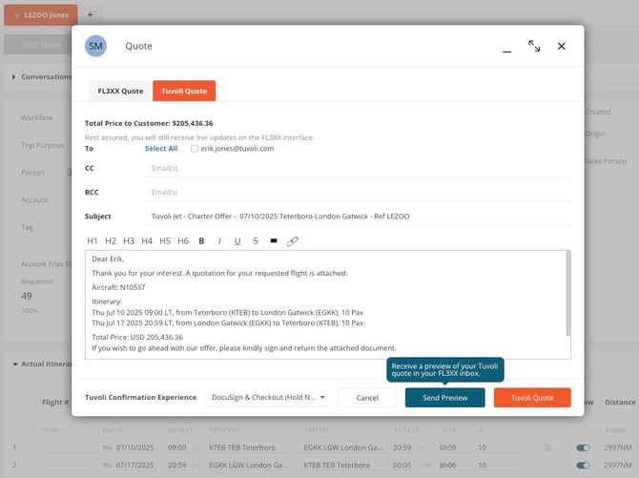Select the Tuvoli Quote tab
Image resolution: width=639 pixels, height=478 pixels.
pos(184,91)
